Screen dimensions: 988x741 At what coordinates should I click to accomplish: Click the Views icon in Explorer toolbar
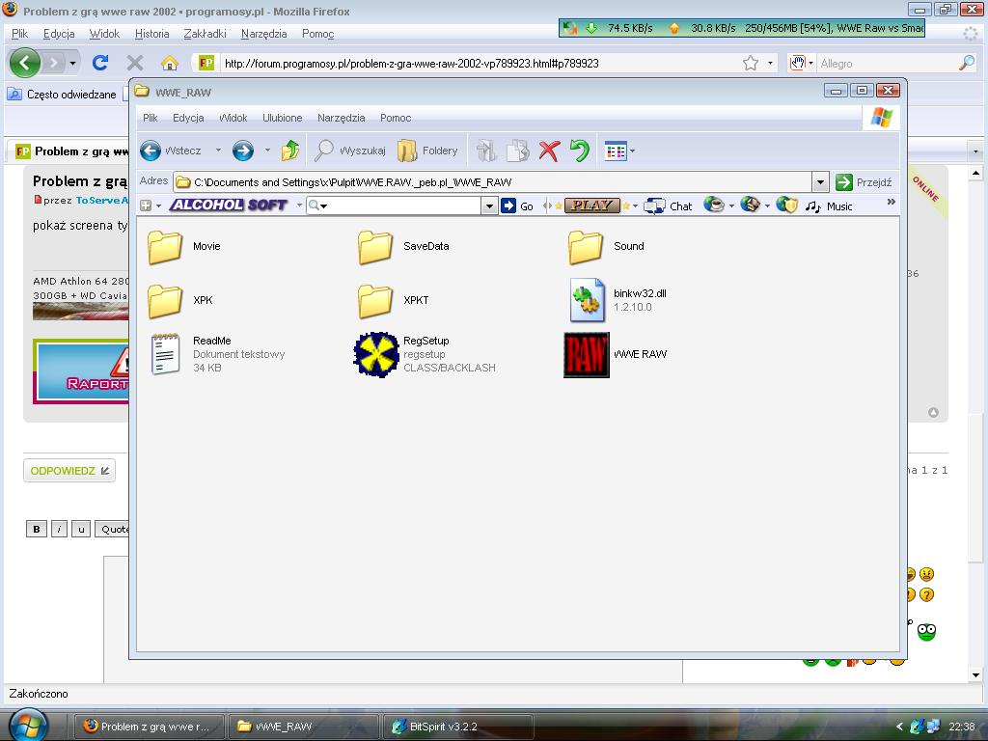(x=616, y=151)
